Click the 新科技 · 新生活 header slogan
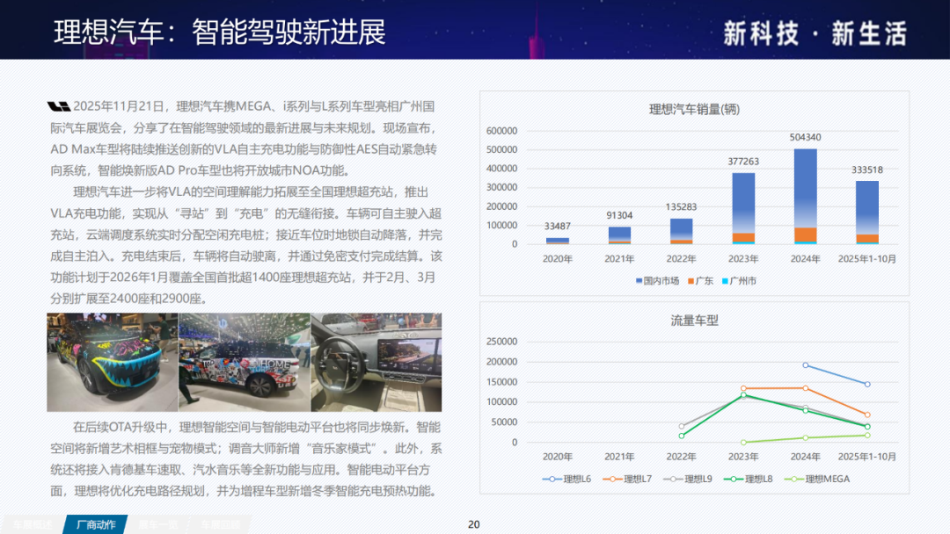Image resolution: width=950 pixels, height=534 pixels. point(815,32)
